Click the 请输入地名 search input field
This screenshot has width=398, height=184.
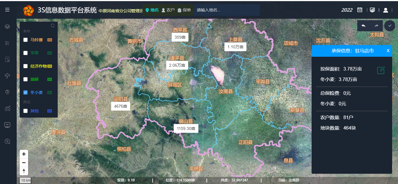[226, 10]
